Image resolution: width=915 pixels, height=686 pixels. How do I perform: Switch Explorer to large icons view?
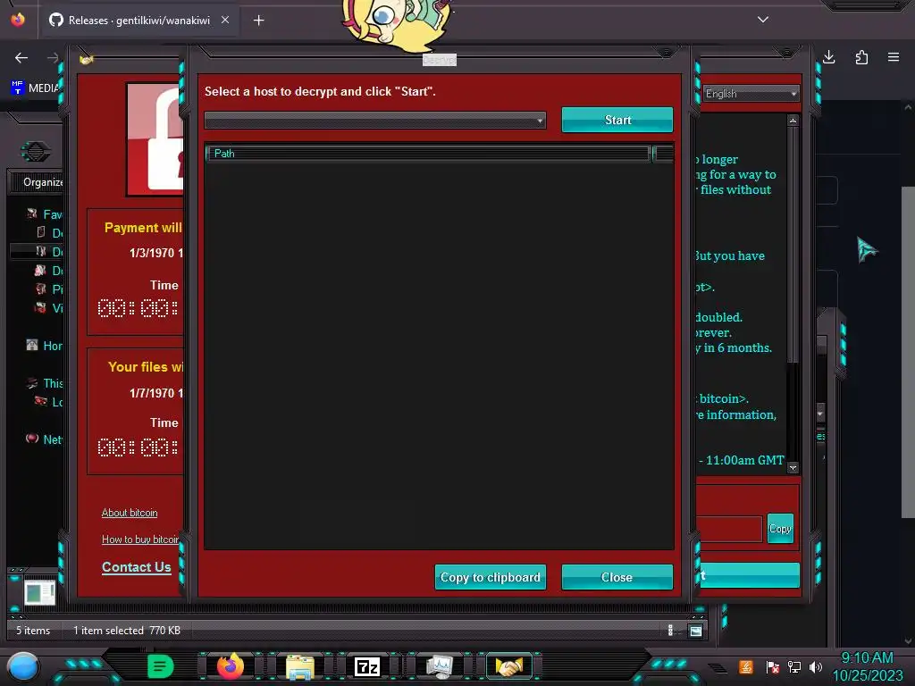coord(695,631)
